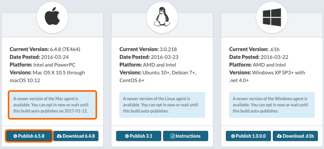Select the Linux agent newer version notice
Screen dimensions: 324x149
pos(162,105)
